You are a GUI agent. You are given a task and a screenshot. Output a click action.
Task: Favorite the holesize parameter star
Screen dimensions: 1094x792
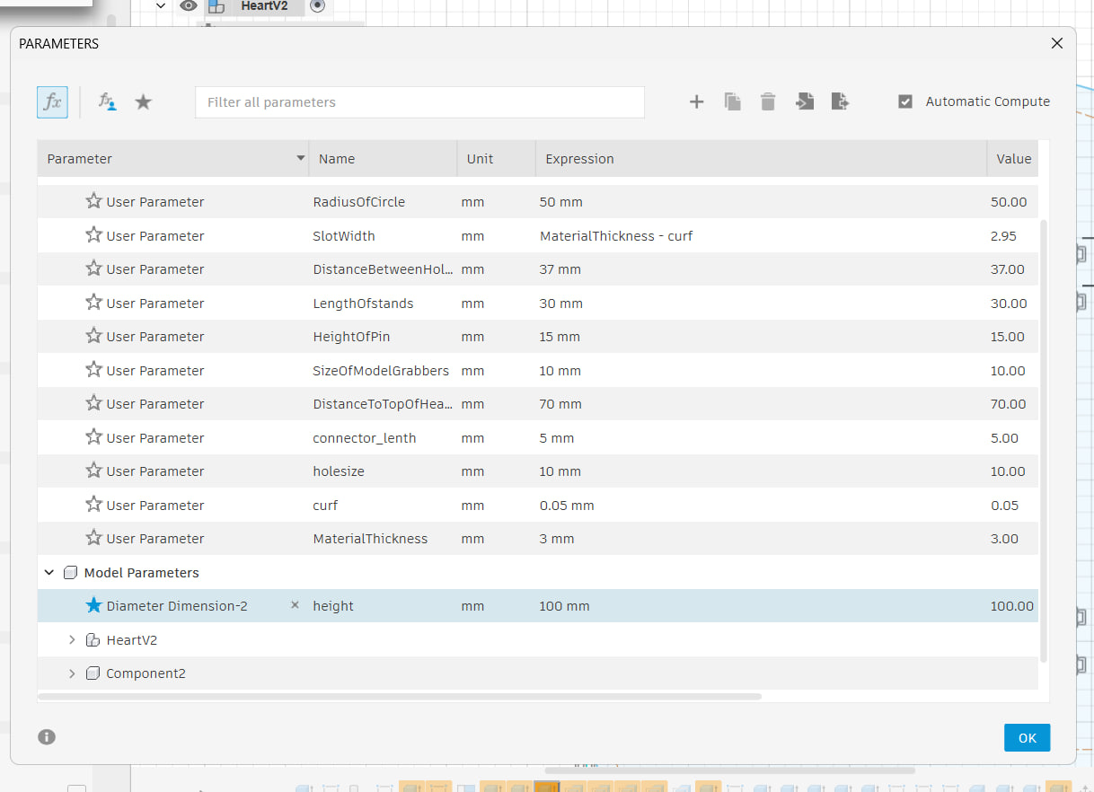(93, 471)
